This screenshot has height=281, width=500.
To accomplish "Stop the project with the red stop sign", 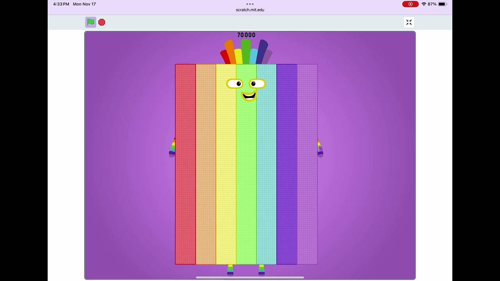I will (x=102, y=22).
